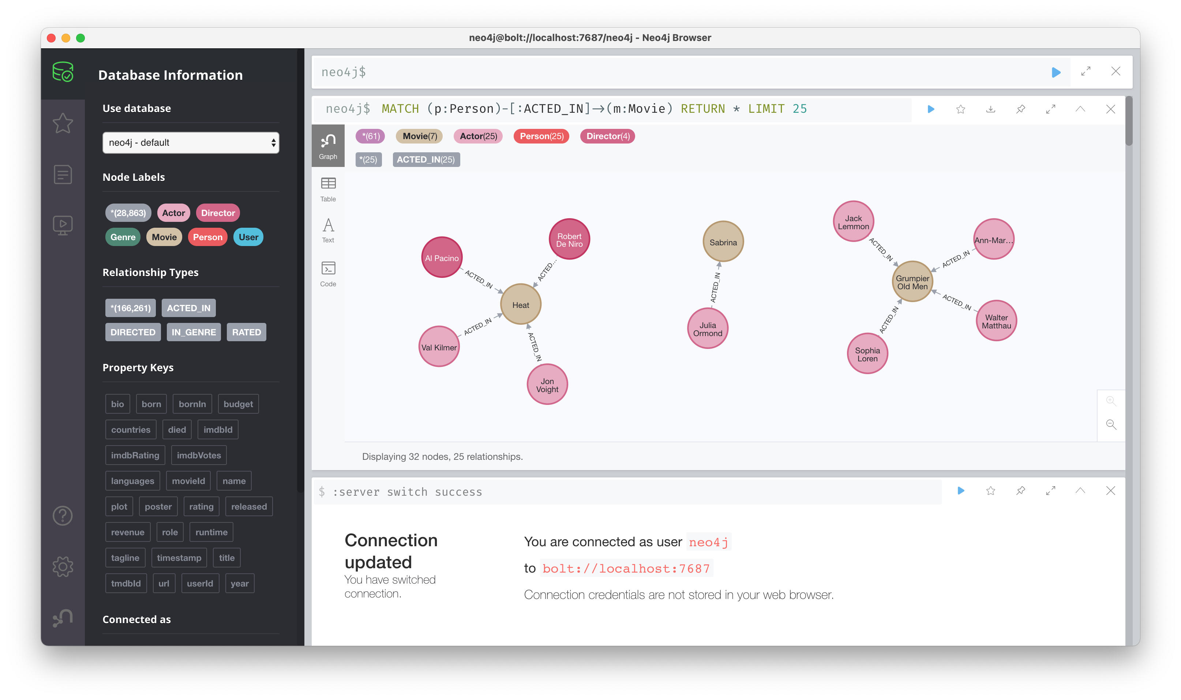
Task: Rerun the server switch success frame
Action: click(961, 491)
